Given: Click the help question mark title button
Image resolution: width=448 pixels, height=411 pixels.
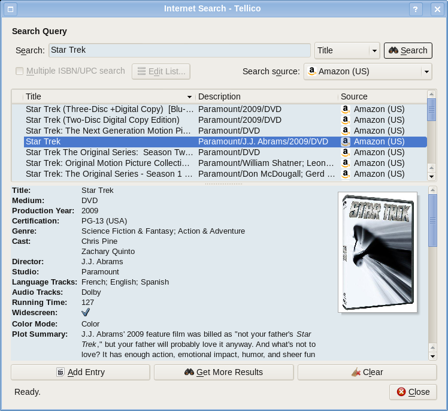Looking at the screenshot, I should coord(416,10).
